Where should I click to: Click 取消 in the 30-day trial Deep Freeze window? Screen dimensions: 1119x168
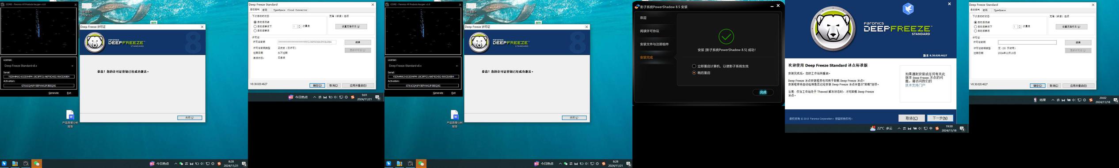1054,86
